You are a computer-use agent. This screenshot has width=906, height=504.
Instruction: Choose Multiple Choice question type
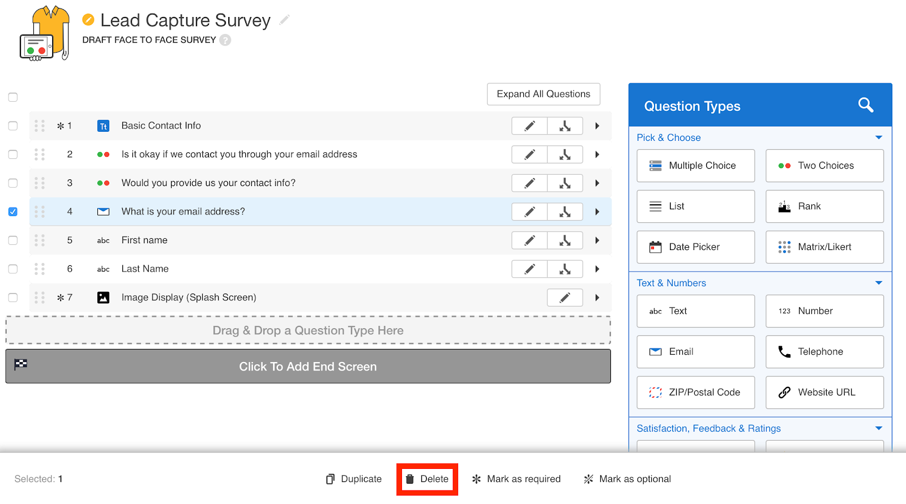point(696,166)
